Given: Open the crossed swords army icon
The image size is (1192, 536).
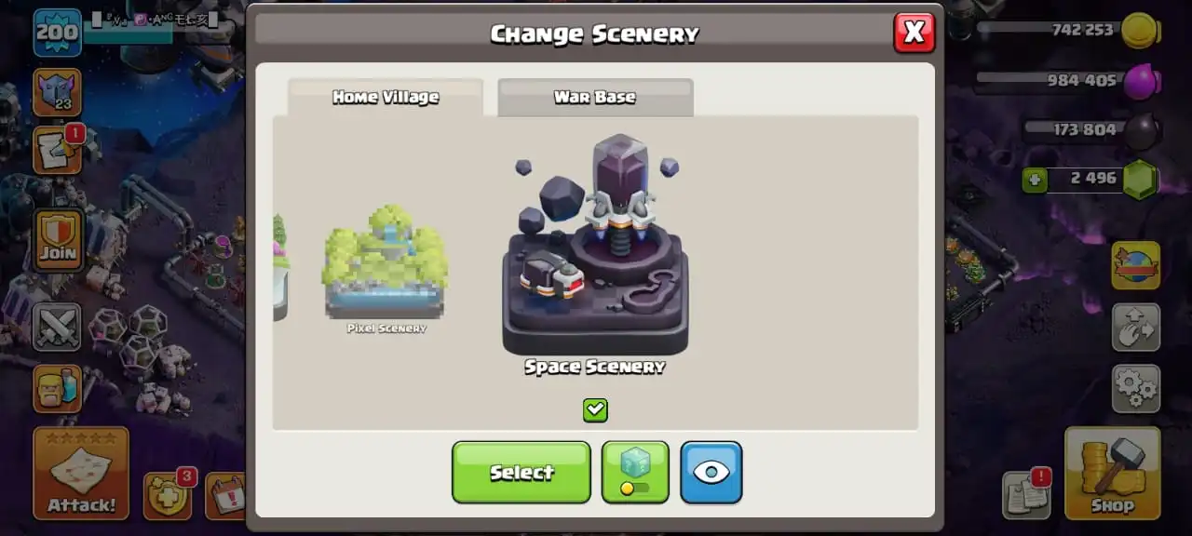Looking at the screenshot, I should tap(58, 327).
